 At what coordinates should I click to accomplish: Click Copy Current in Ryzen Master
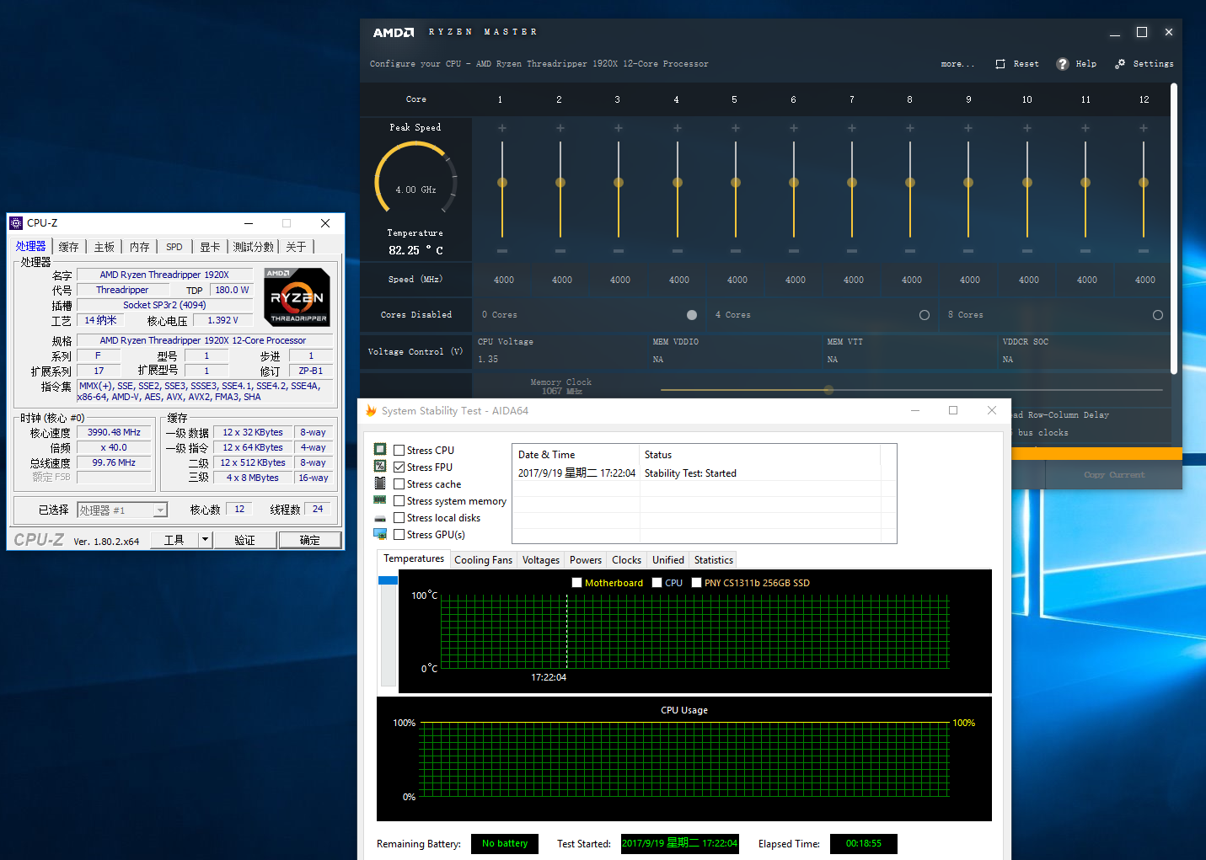tap(1114, 475)
